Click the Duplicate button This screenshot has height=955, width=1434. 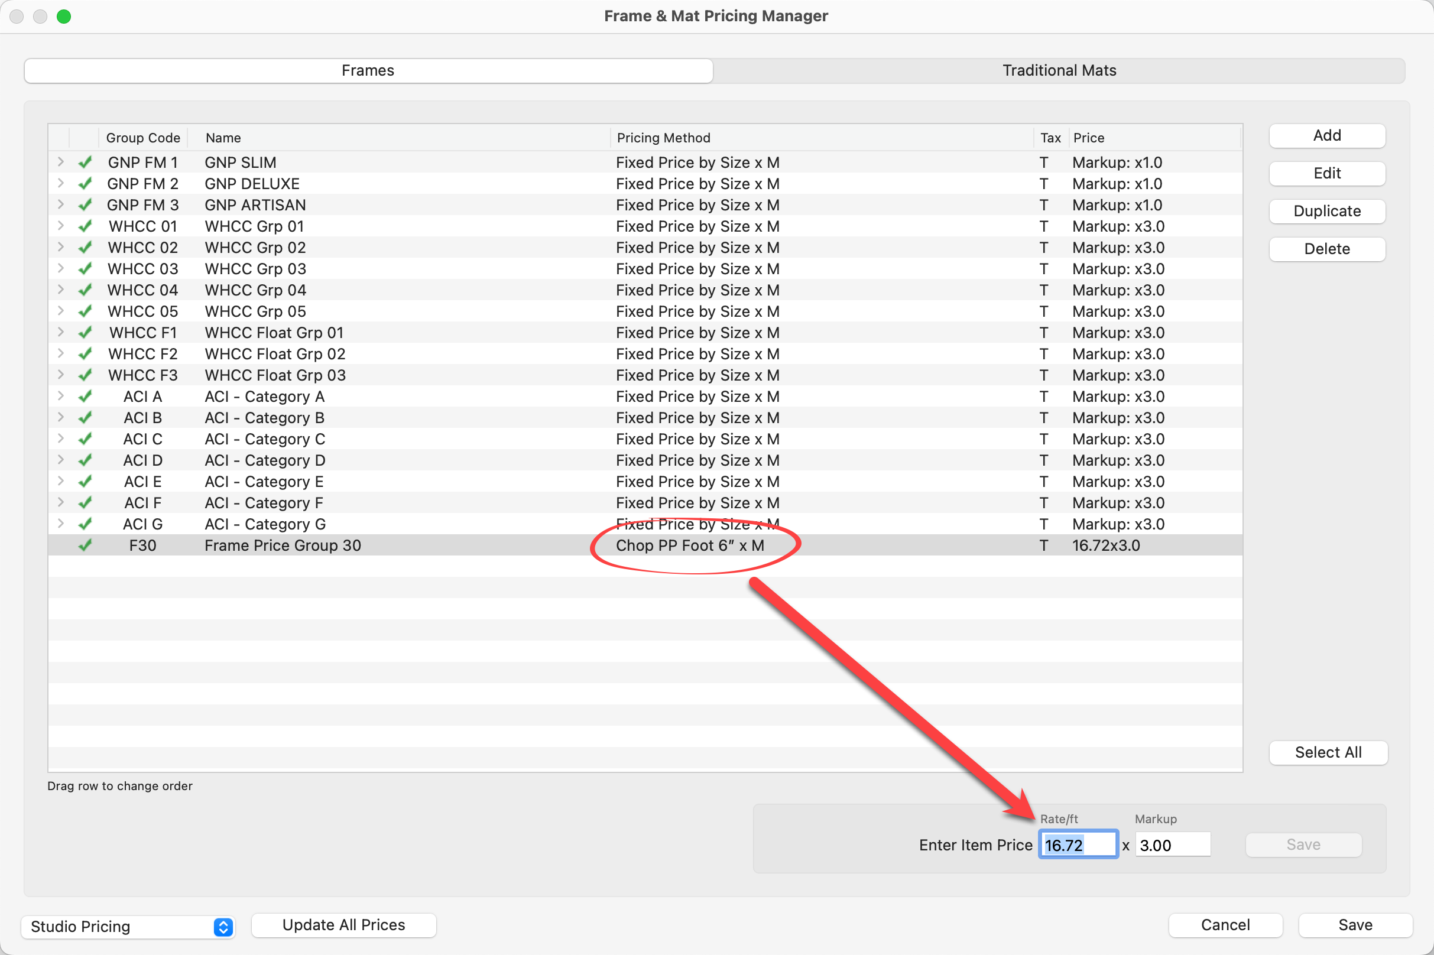[x=1327, y=212]
